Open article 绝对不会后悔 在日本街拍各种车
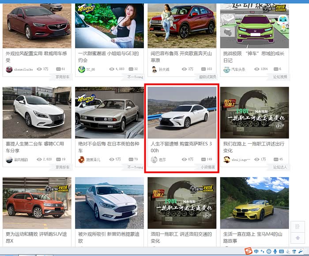 tap(109, 147)
